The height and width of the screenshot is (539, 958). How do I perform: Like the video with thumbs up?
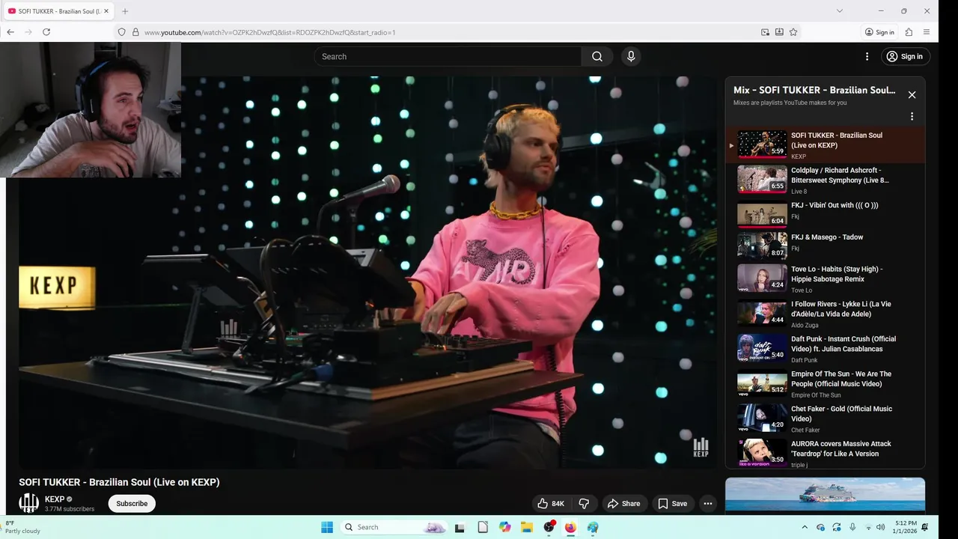coord(551,504)
